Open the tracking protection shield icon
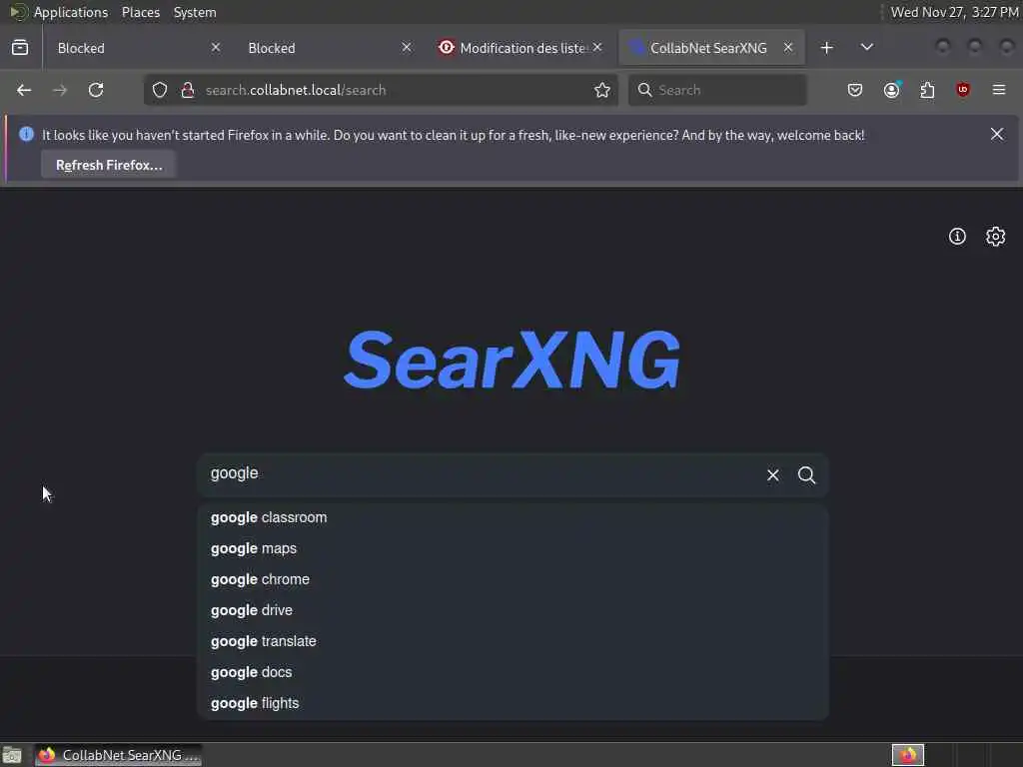The width and height of the screenshot is (1023, 767). (160, 90)
